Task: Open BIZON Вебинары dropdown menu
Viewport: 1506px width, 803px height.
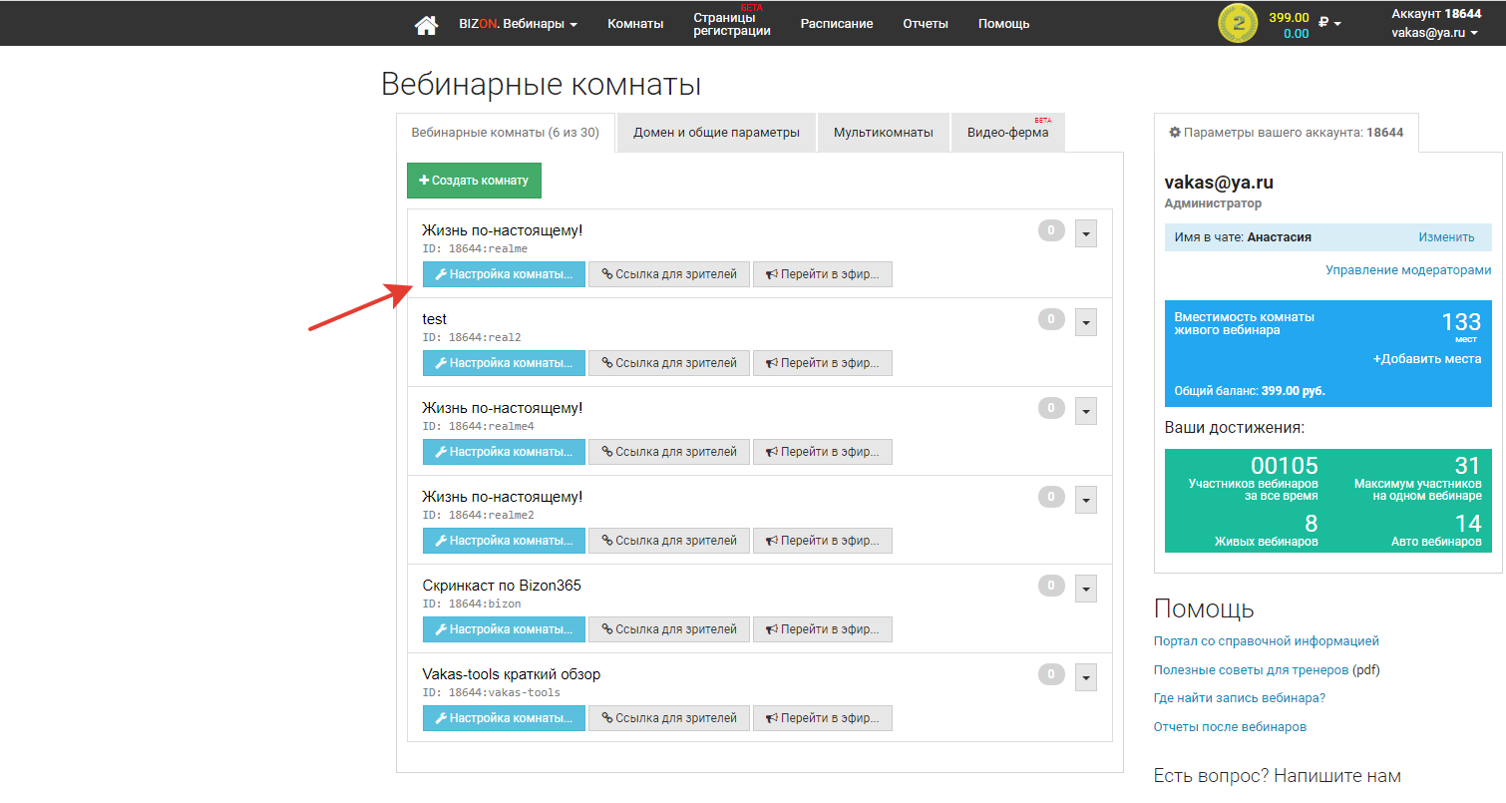Action: 518,24
